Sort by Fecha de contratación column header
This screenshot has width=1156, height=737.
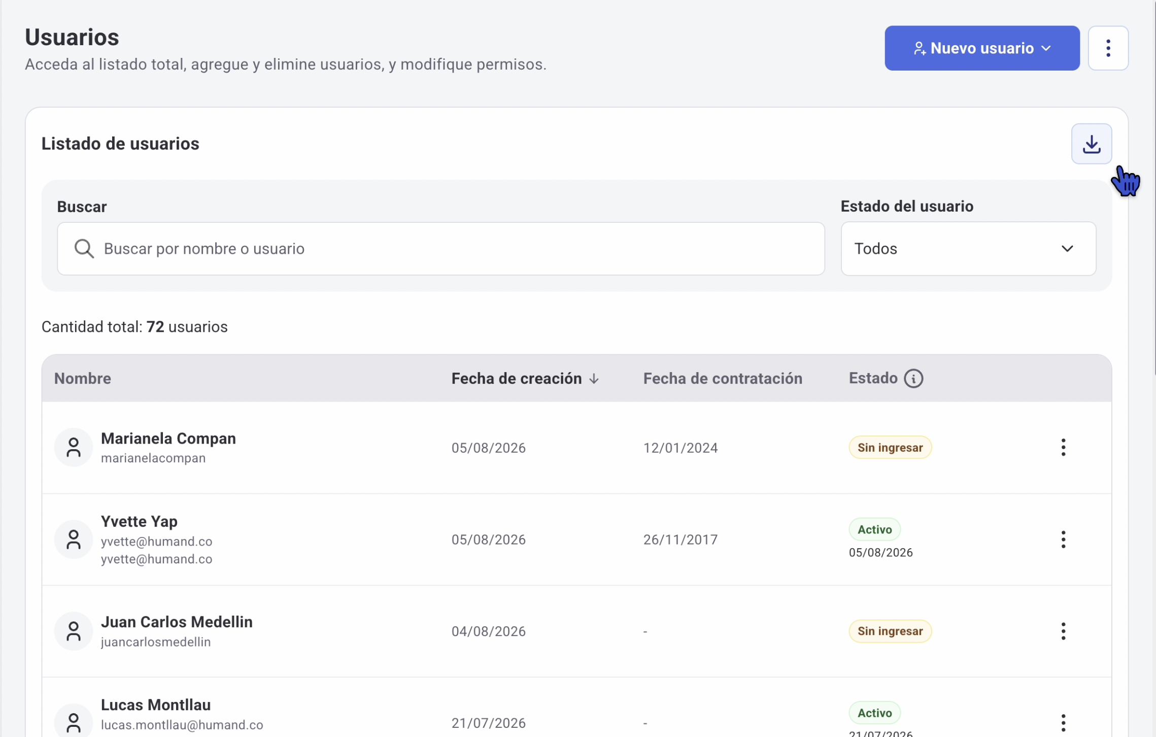(722, 379)
